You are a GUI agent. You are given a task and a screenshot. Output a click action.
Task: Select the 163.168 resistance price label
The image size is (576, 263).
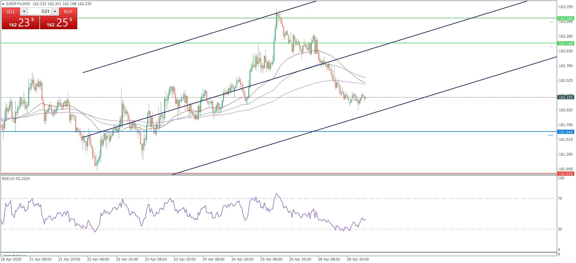click(x=565, y=43)
